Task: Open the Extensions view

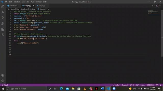Action: pos(3,29)
